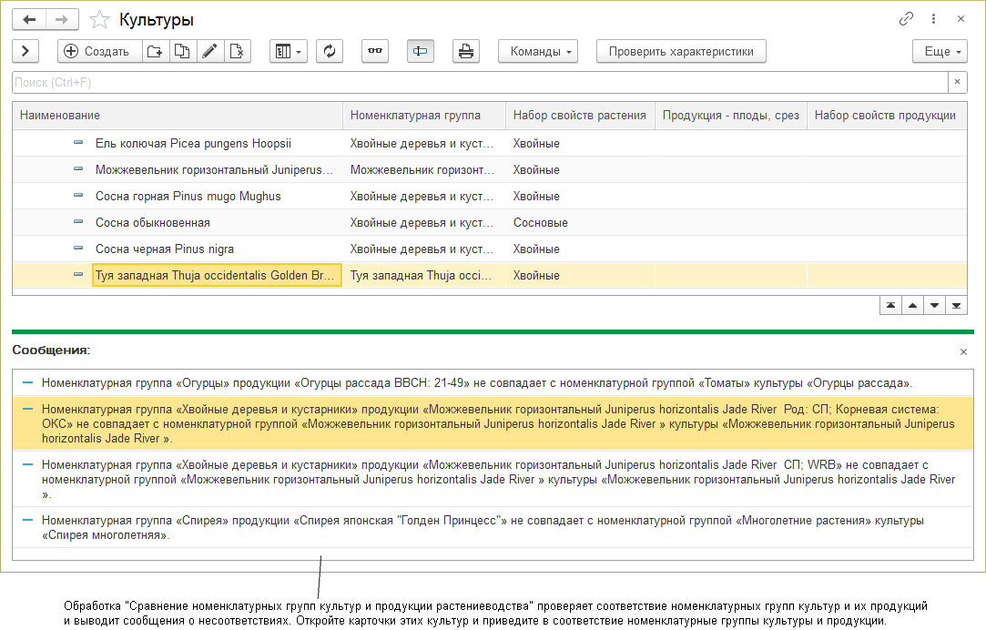The width and height of the screenshot is (986, 630).
Task: Open the Еще menu
Action: tap(940, 51)
